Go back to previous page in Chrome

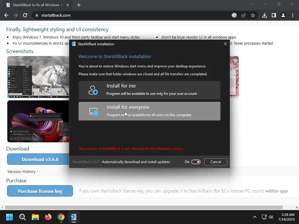[x=6, y=15]
